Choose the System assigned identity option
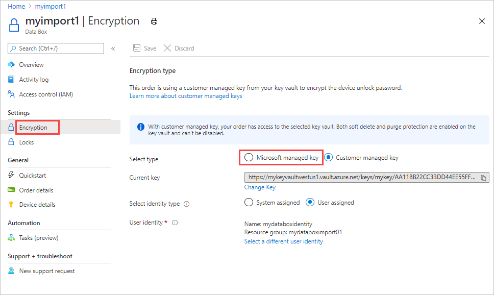 249,202
